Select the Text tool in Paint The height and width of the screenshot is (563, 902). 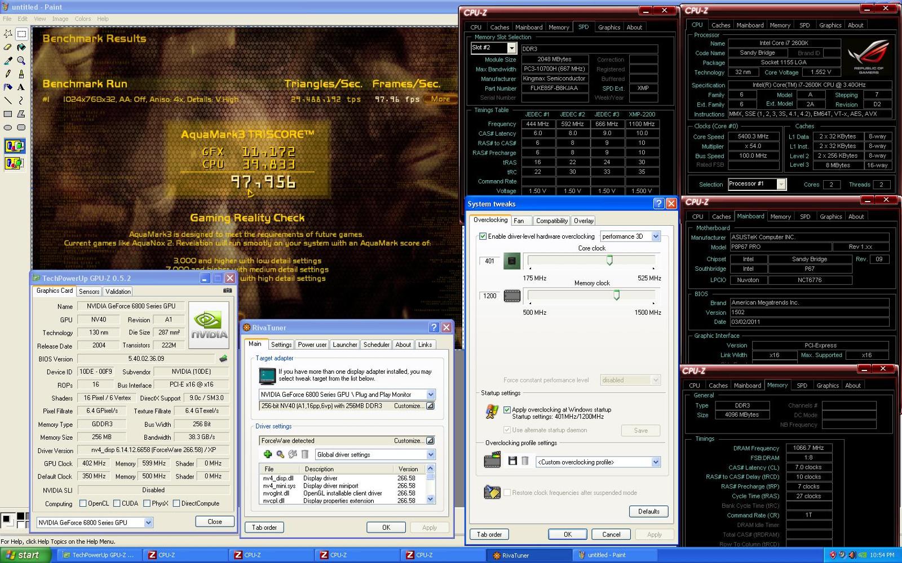tap(21, 87)
